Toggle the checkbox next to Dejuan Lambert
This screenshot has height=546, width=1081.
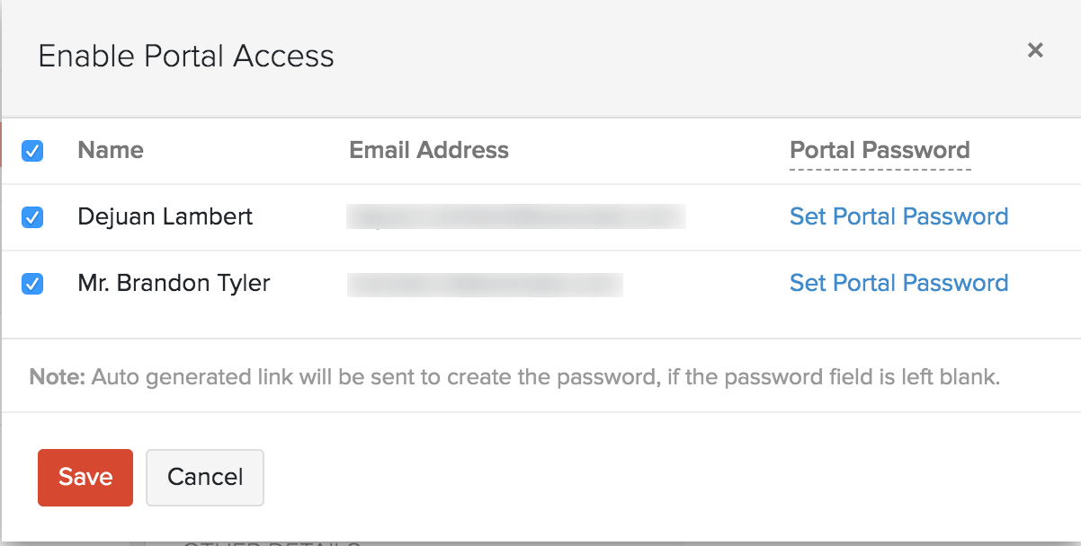(x=32, y=217)
